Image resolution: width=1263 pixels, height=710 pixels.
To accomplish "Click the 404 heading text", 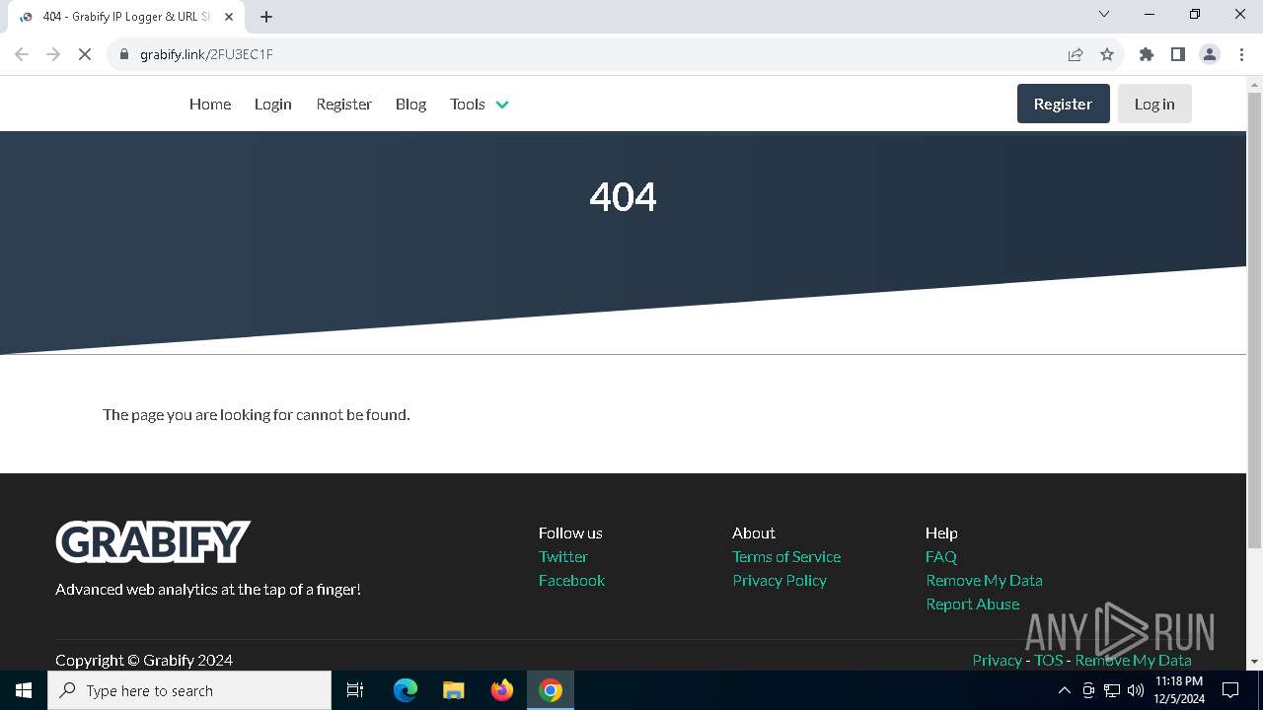I will [x=623, y=197].
